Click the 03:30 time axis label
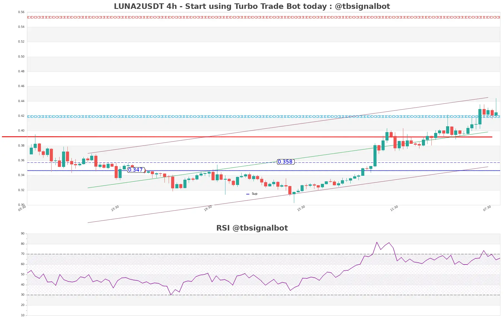The image size is (504, 336). (22, 208)
